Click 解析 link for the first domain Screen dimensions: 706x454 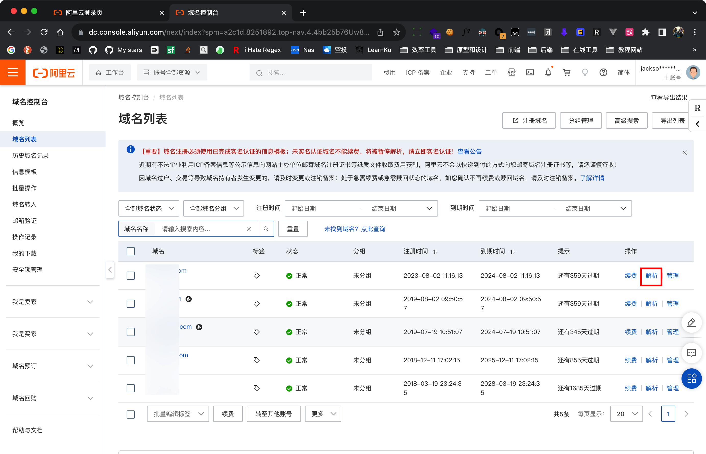click(x=651, y=276)
